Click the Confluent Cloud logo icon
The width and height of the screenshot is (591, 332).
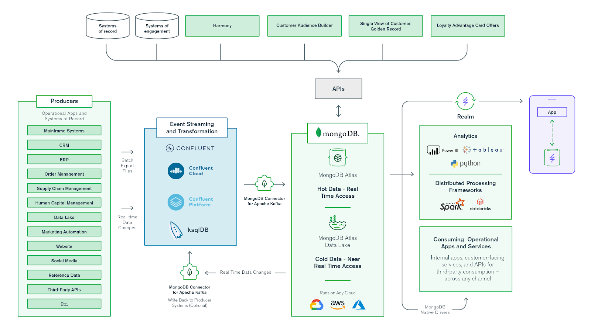click(176, 171)
